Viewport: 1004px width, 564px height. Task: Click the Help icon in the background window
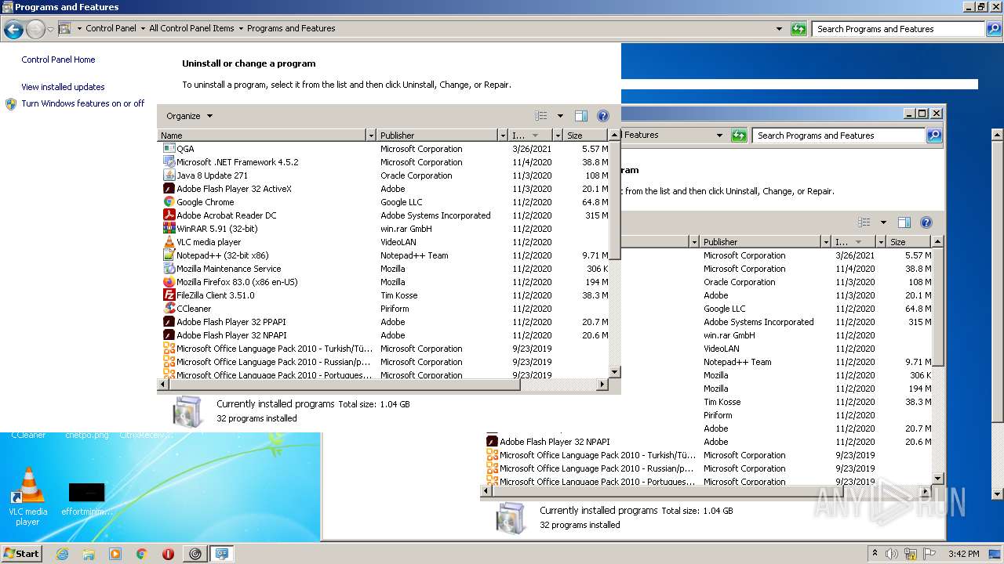click(x=926, y=222)
